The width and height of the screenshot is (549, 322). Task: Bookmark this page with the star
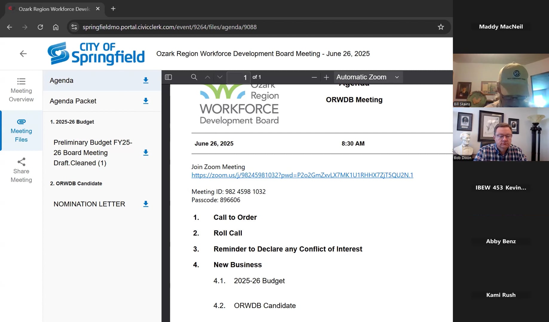441,27
